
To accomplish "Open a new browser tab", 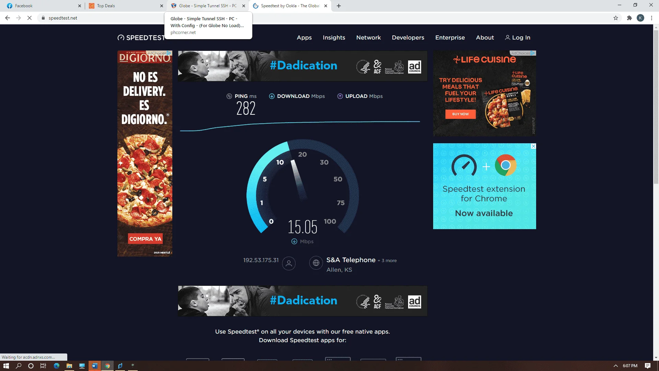I will (x=339, y=6).
